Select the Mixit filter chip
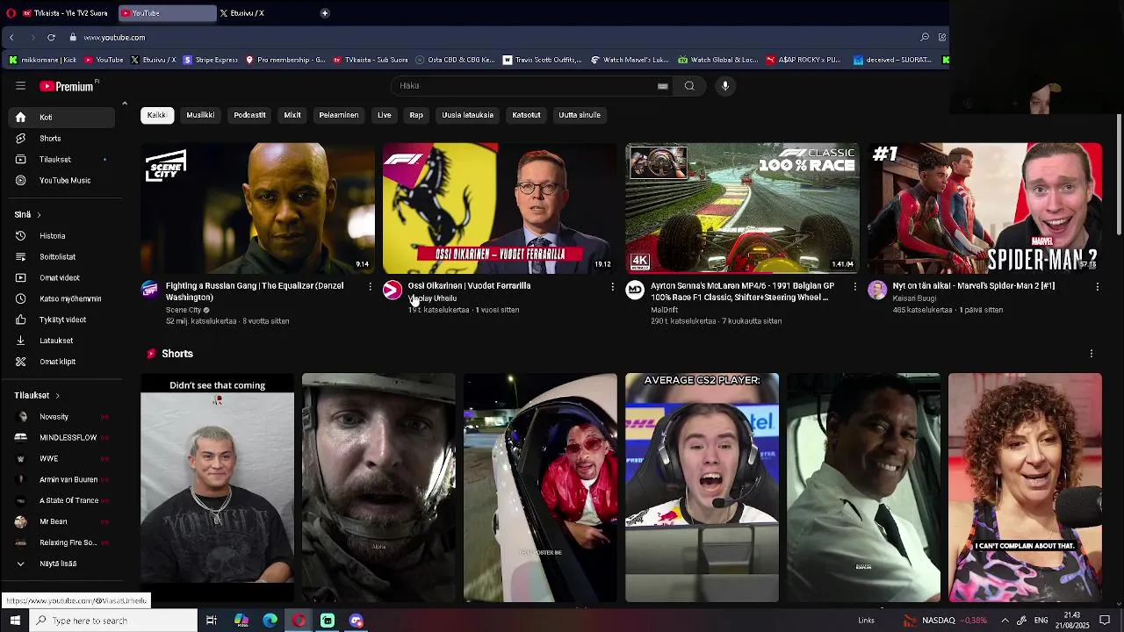This screenshot has width=1124, height=632. 292,115
